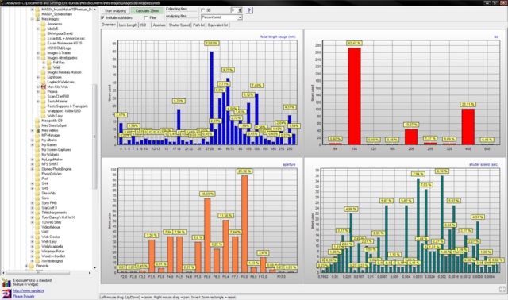This screenshot has width=508, height=300.
Task: Click the Mon Site Web special folder icon
Action: [x=44, y=87]
